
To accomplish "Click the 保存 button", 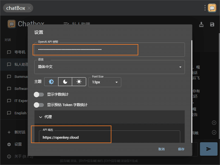I will (181, 149).
